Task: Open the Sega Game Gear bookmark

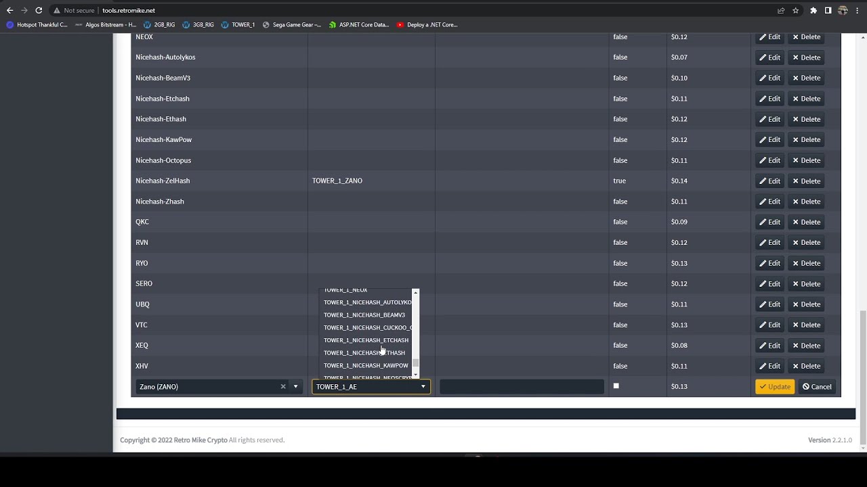Action: (x=292, y=24)
